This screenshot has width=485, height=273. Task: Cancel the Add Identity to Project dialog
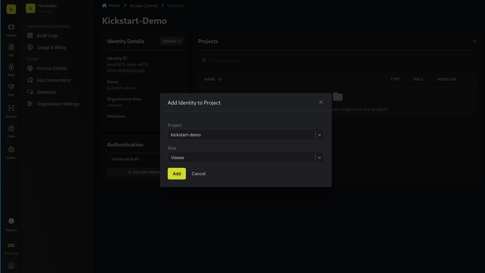[199, 174]
